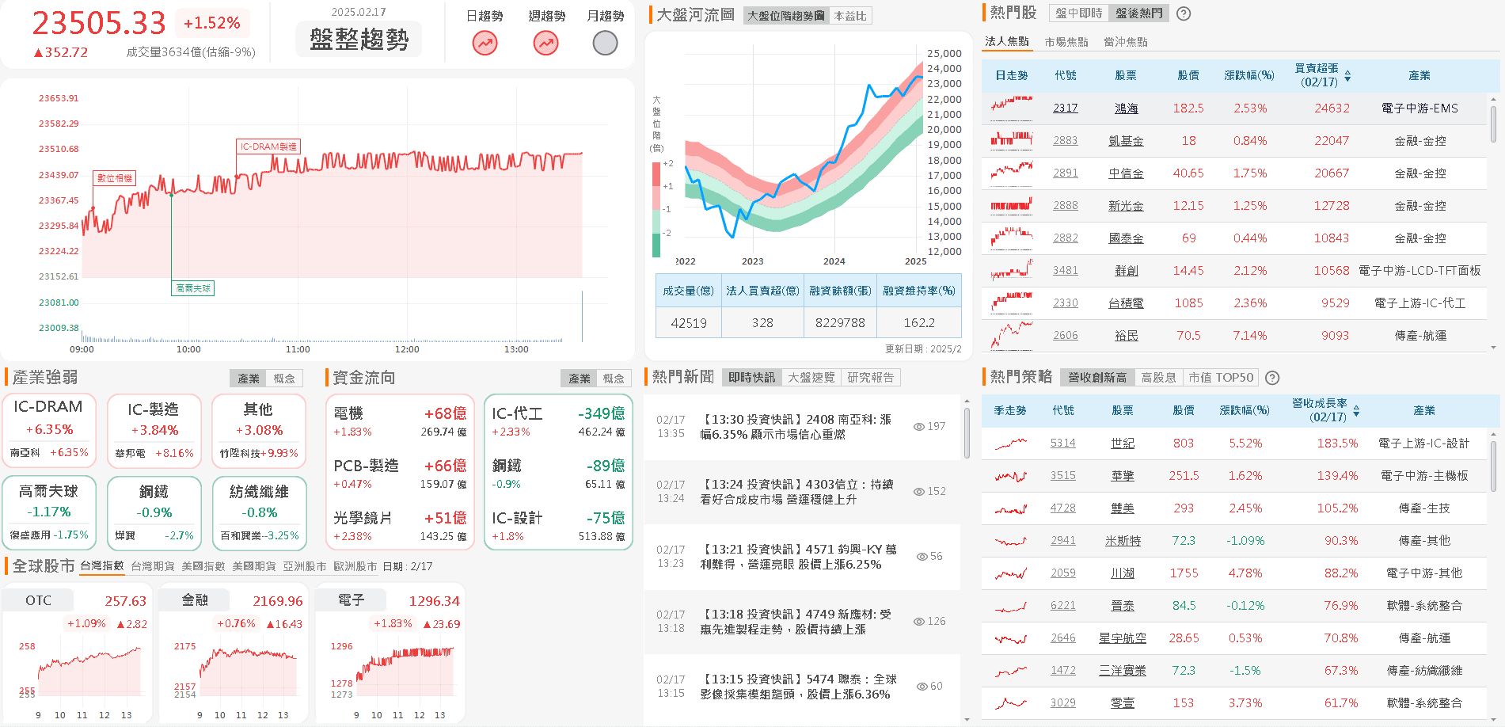Open stock link 鴻海
The image size is (1505, 727).
(1126, 108)
